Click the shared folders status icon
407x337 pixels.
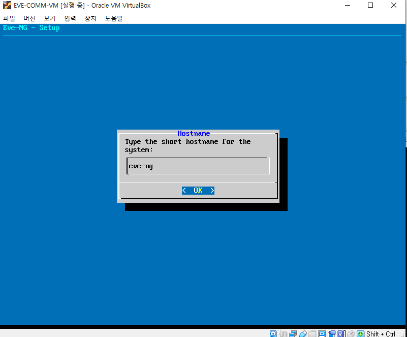point(312,333)
